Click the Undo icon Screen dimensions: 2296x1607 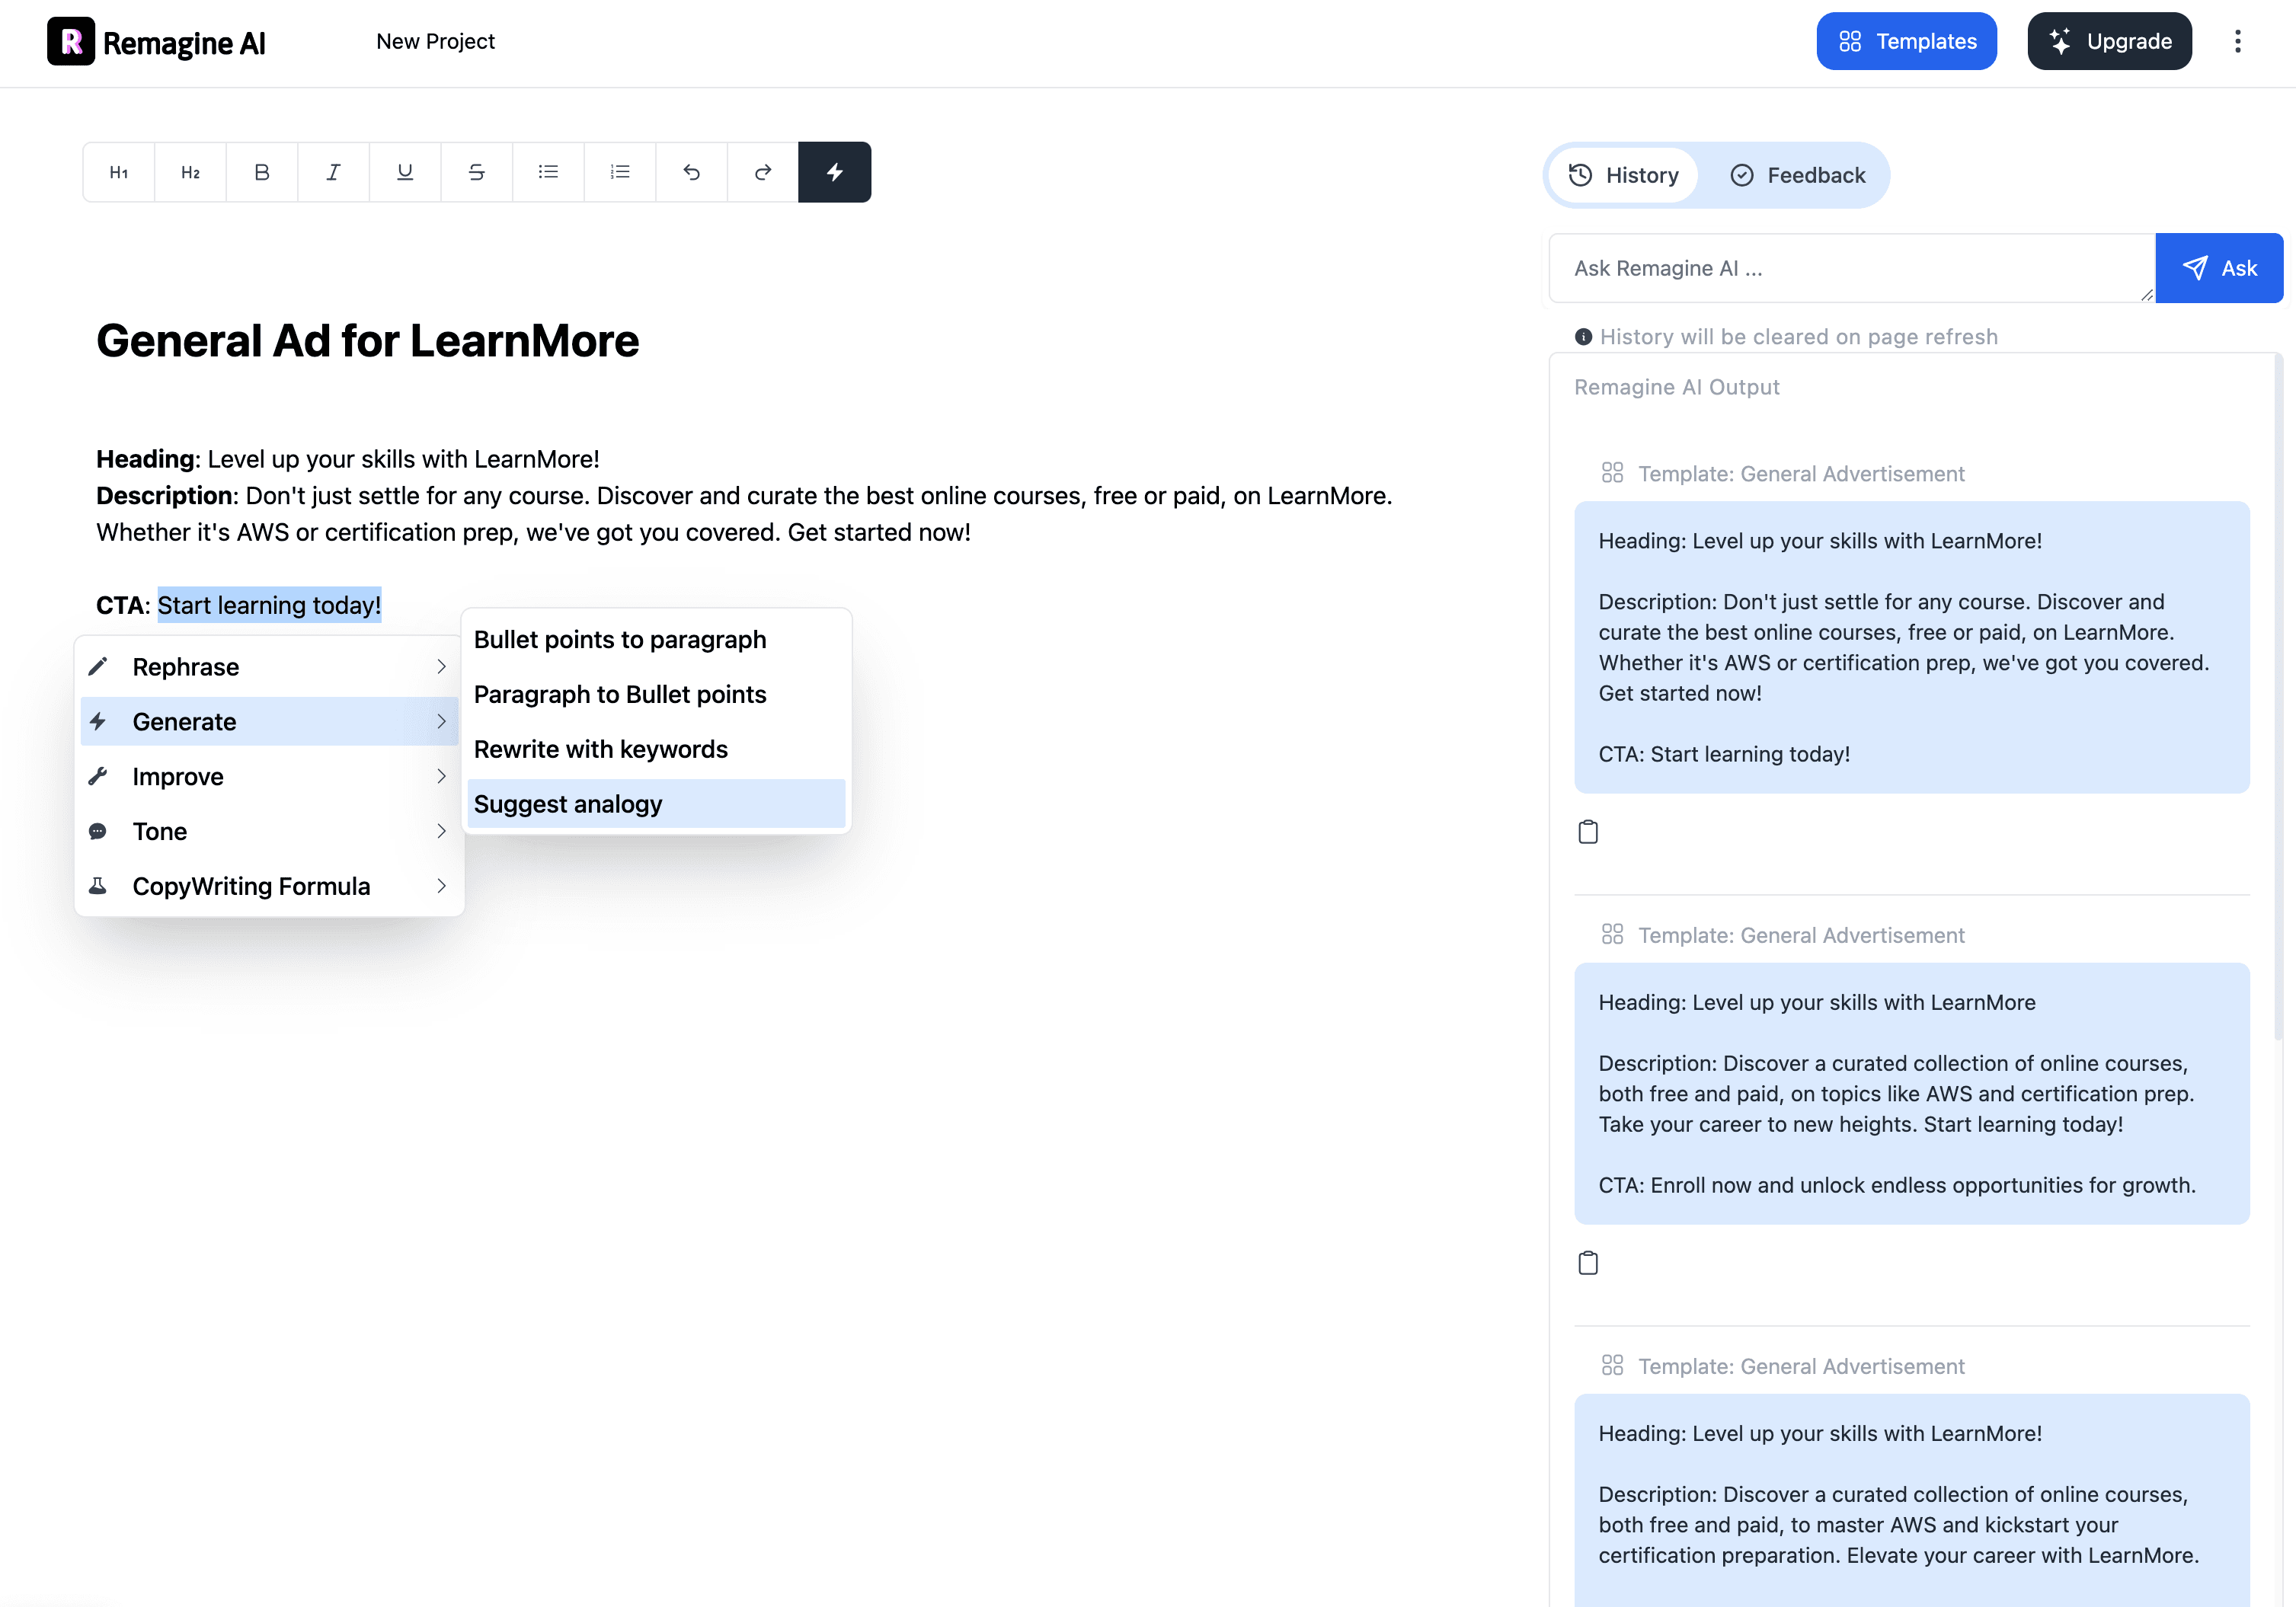click(691, 171)
